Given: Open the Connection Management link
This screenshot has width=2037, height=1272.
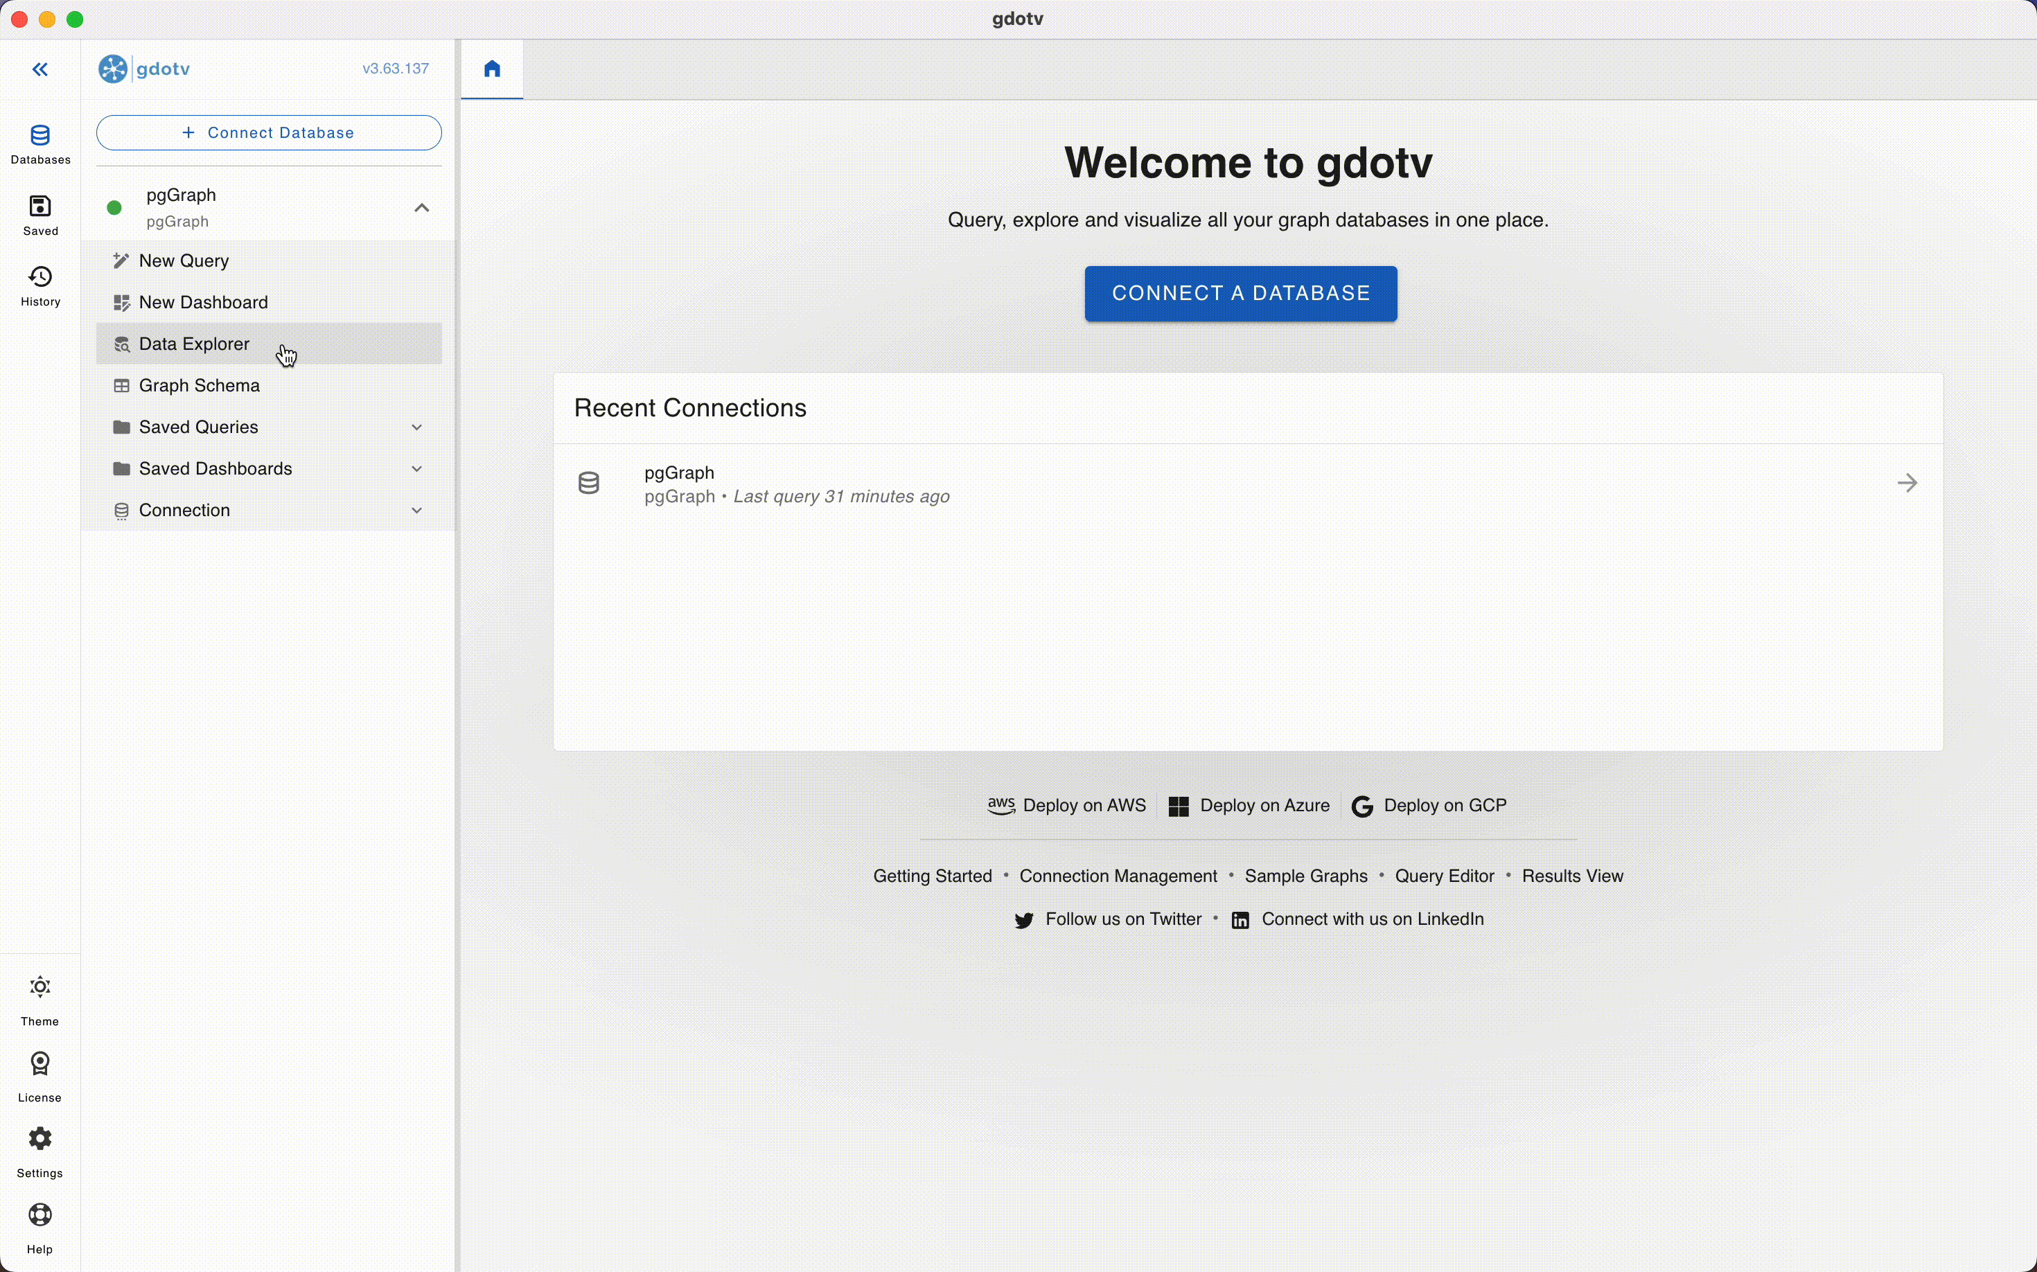Looking at the screenshot, I should pyautogui.click(x=1118, y=876).
